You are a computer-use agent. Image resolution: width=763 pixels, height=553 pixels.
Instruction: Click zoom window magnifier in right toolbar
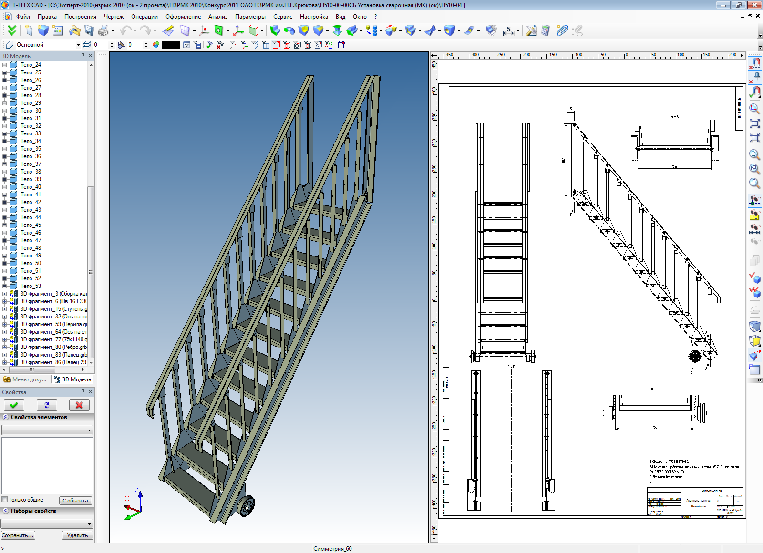click(754, 109)
